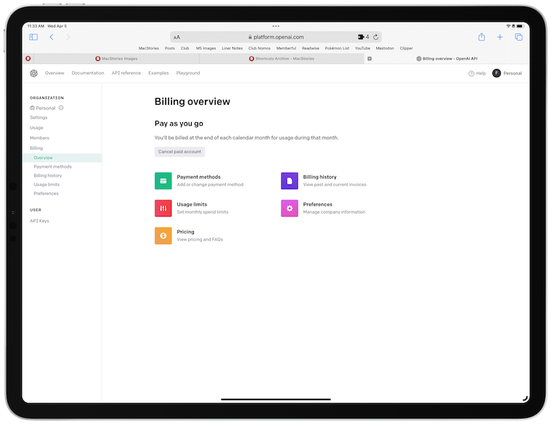Open the Pricing card title
The height and width of the screenshot is (425, 552).
185,232
